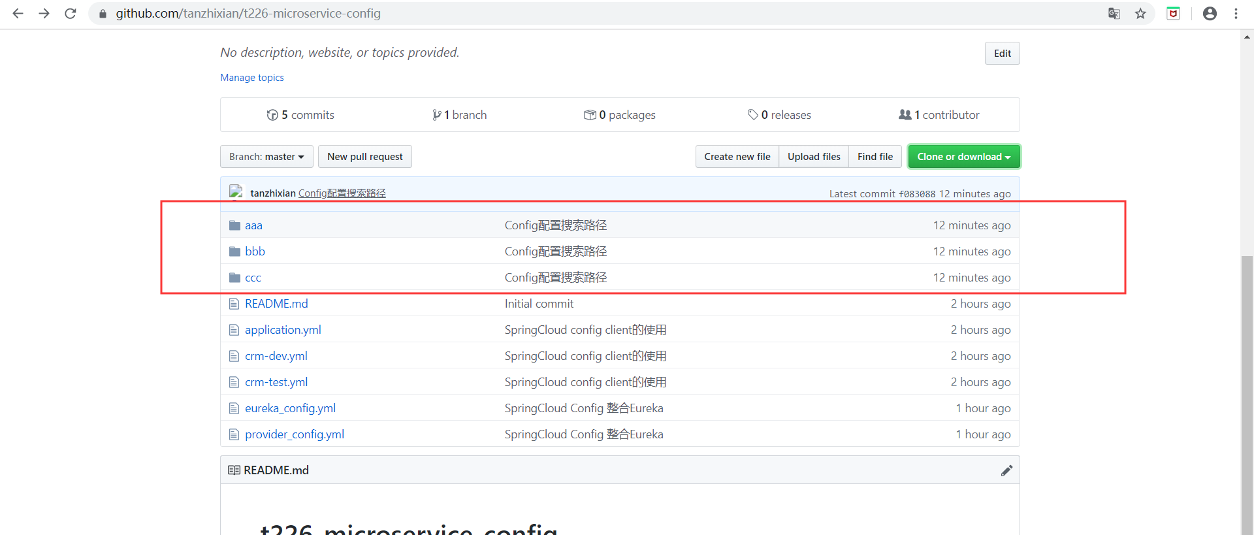The image size is (1254, 535).
Task: Go back with browser back arrow
Action: point(18,13)
